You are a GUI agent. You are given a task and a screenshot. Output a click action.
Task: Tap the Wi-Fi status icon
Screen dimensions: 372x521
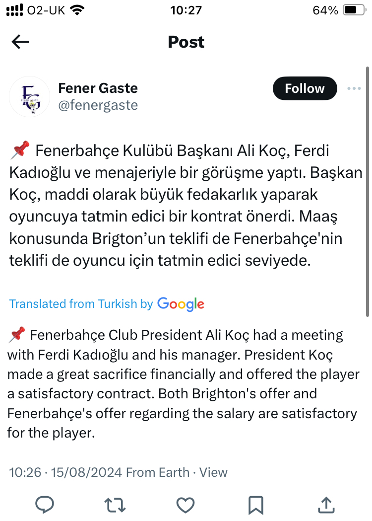[77, 10]
